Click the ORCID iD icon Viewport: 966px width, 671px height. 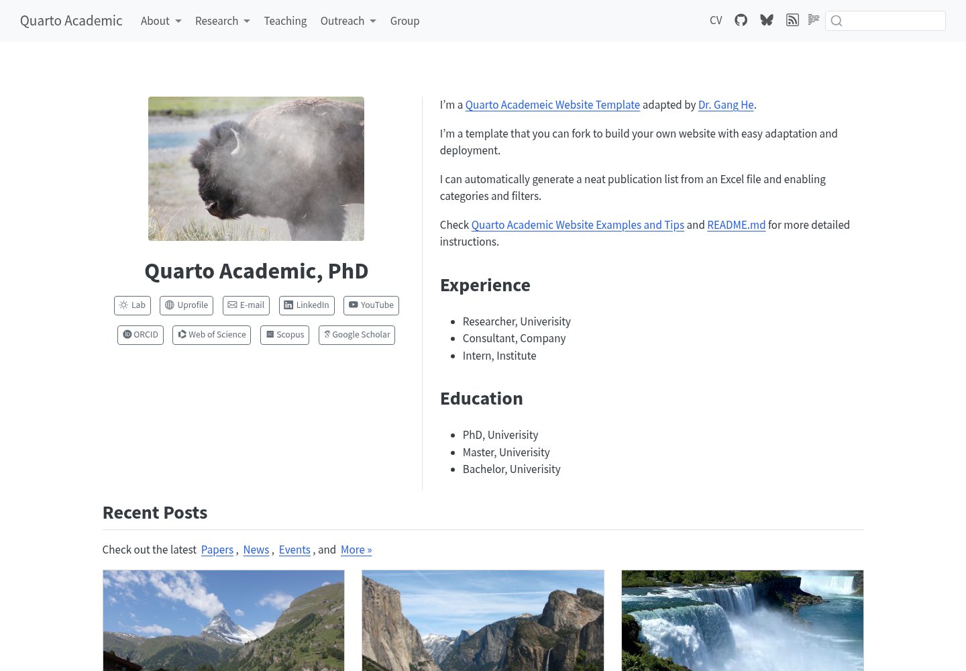(x=127, y=334)
